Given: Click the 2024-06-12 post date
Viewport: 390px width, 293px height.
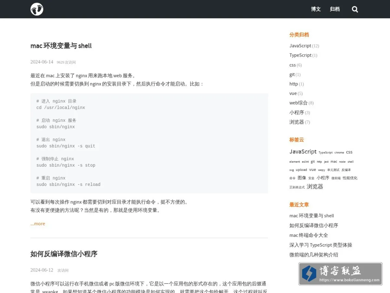Looking at the screenshot, I should pyautogui.click(x=42, y=270).
